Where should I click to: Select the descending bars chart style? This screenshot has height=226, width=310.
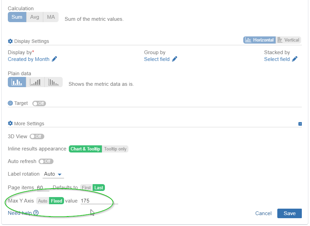53,82
